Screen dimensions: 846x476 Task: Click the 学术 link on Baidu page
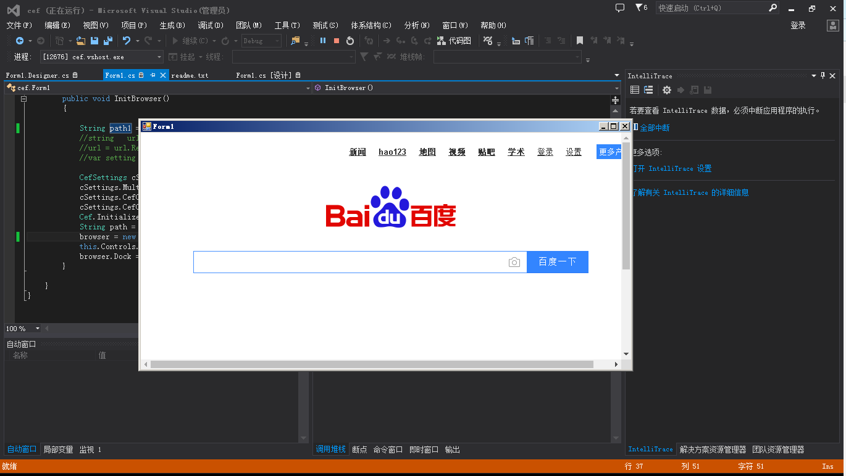point(516,152)
